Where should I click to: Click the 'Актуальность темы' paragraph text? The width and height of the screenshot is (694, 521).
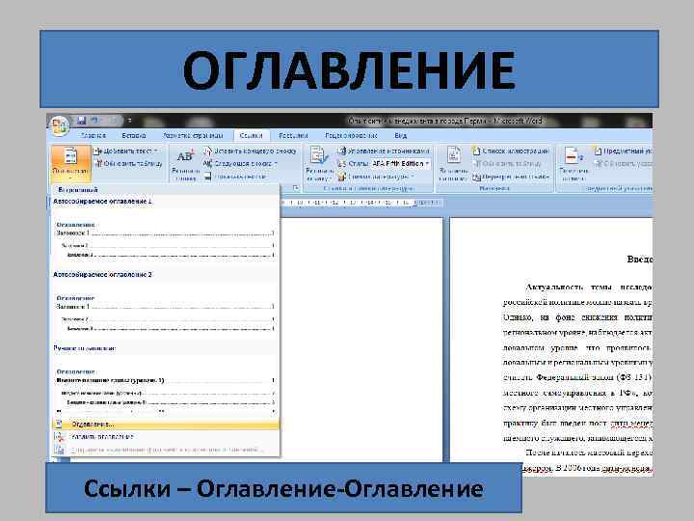[589, 288]
